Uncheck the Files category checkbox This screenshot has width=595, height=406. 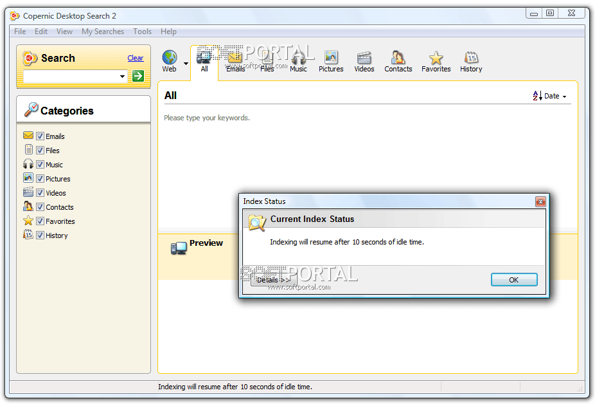[40, 150]
